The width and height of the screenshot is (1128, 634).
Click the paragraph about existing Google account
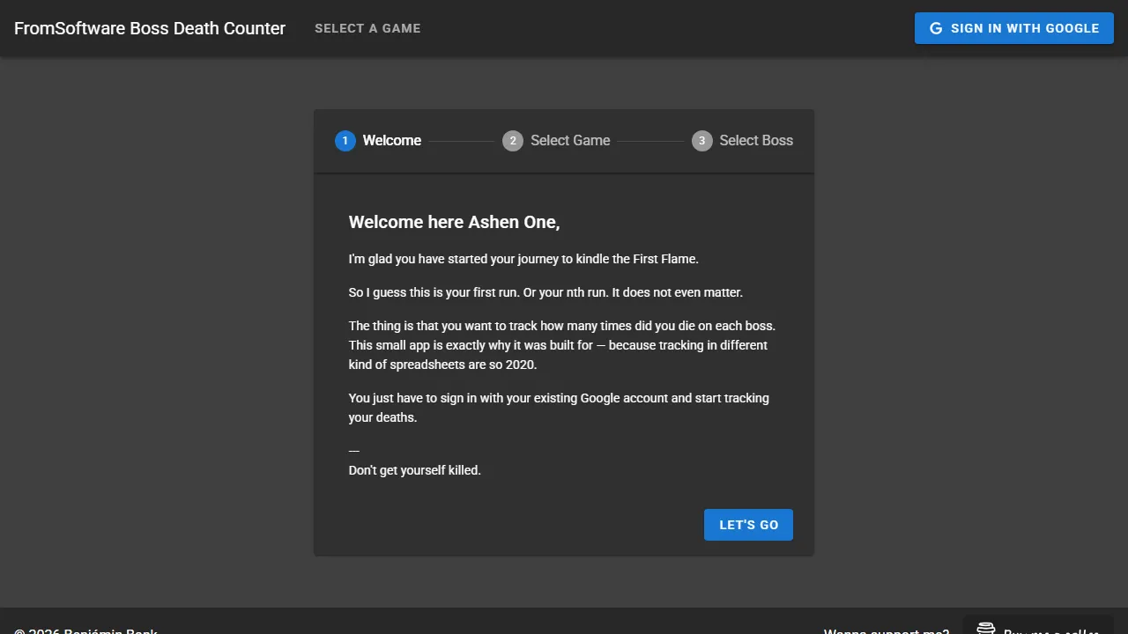tap(559, 408)
